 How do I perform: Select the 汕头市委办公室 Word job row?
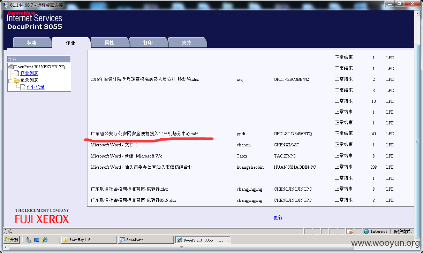click(x=141, y=167)
